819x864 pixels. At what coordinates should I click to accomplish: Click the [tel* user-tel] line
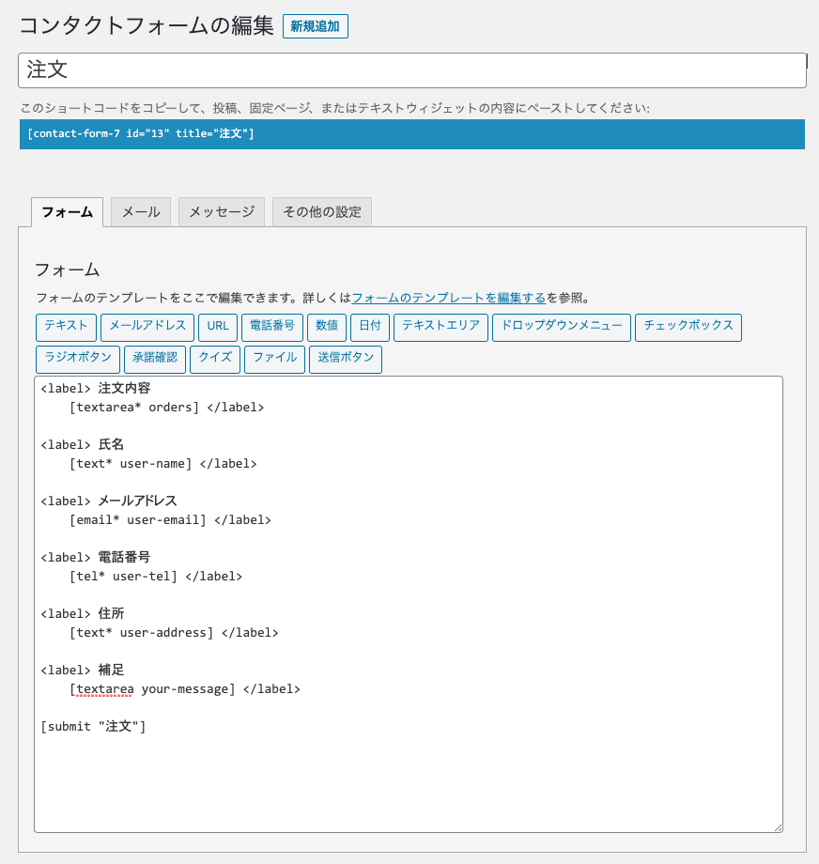tap(156, 577)
